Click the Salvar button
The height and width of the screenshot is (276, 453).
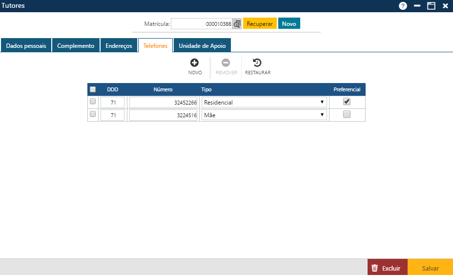point(430,268)
